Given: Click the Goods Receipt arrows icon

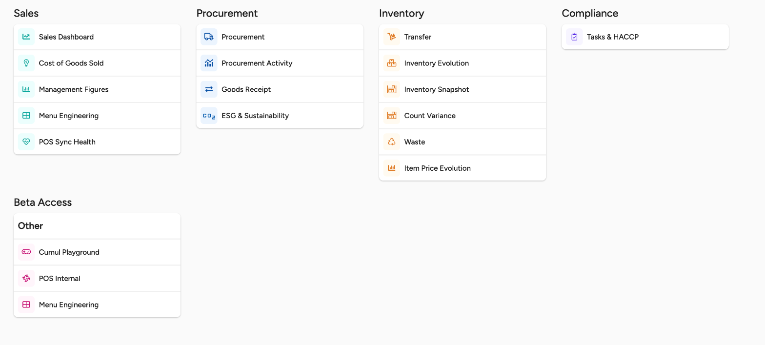Looking at the screenshot, I should pos(209,89).
